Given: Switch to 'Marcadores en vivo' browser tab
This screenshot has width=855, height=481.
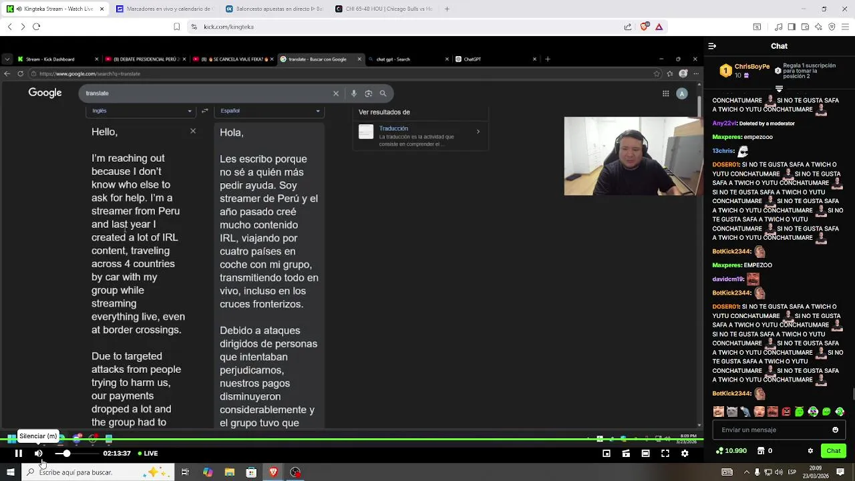Looking at the screenshot, I should [x=165, y=9].
